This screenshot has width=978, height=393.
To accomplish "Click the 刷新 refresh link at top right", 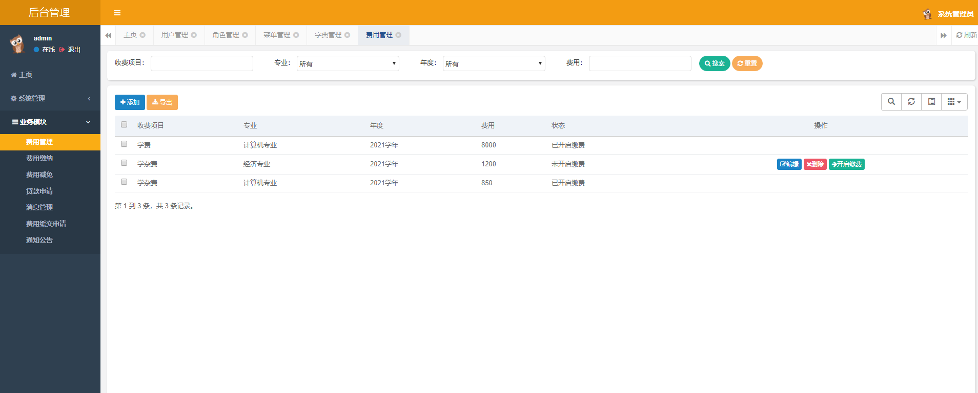I will 967,35.
